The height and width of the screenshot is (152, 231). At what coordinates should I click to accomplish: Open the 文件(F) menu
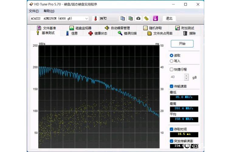pos(34,11)
